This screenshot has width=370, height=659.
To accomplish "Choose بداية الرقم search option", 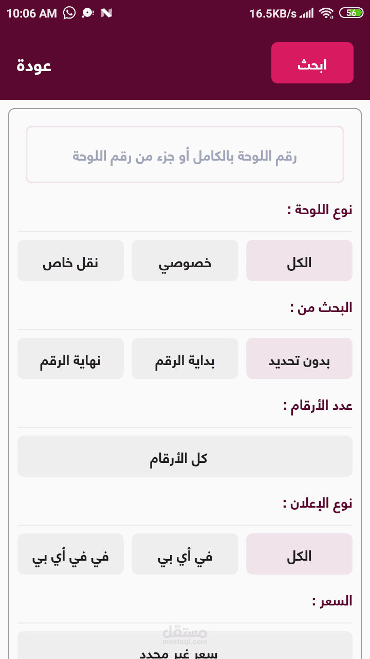I will 185,358.
